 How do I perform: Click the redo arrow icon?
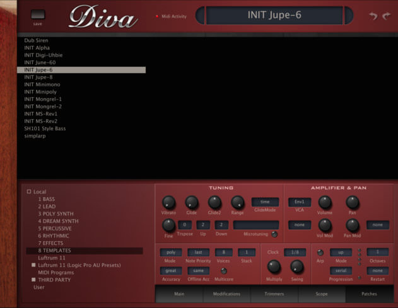click(386, 16)
